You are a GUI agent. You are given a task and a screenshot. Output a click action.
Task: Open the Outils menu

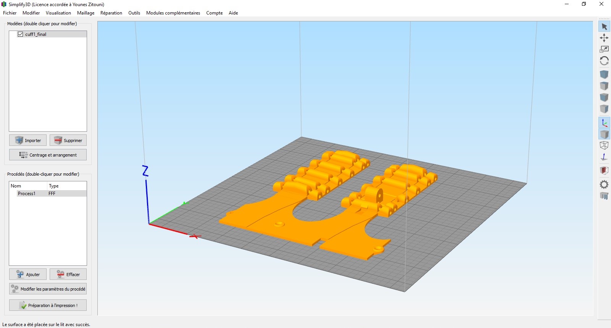tap(134, 13)
